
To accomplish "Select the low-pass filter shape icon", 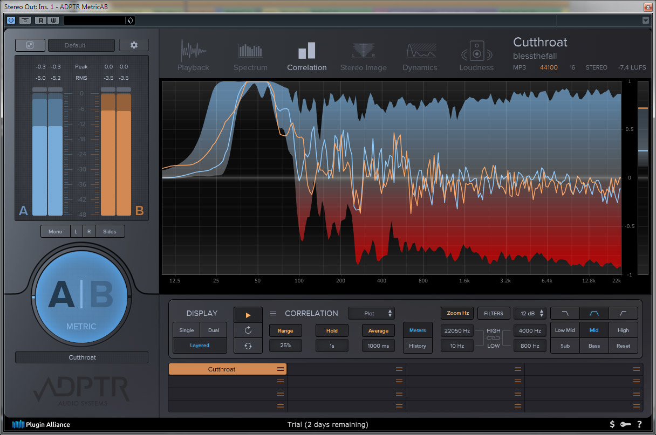I will tap(565, 313).
